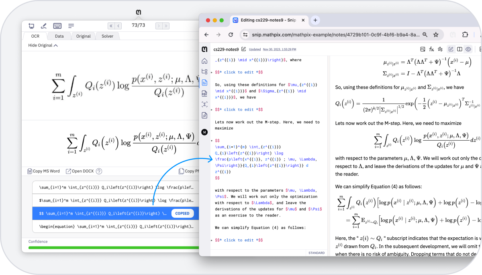The height and width of the screenshot is (275, 482).
Task: Click the Mathpix logo in the editor sidebar
Action: coord(204,49)
